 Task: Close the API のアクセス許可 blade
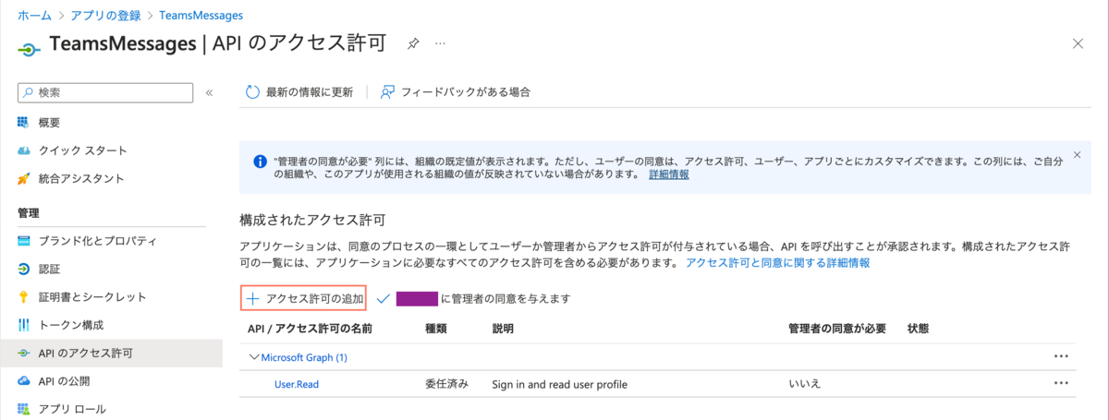click(1078, 43)
